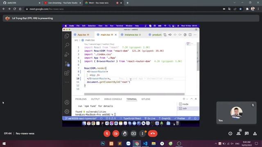Click your self-view video tile
This screenshot has width=262, height=147.
[x=236, y=113]
